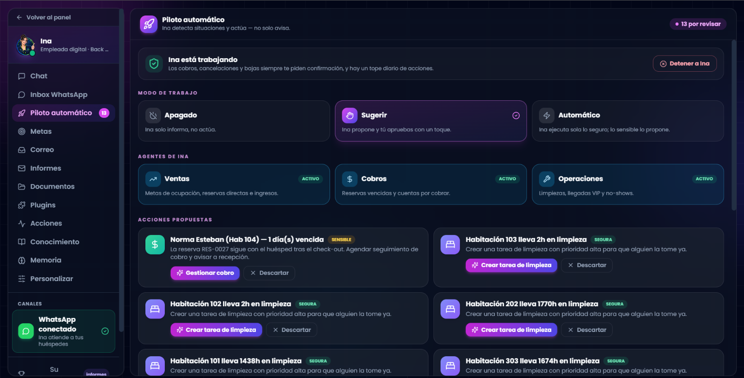Select the Apagado work mode

coord(234,121)
